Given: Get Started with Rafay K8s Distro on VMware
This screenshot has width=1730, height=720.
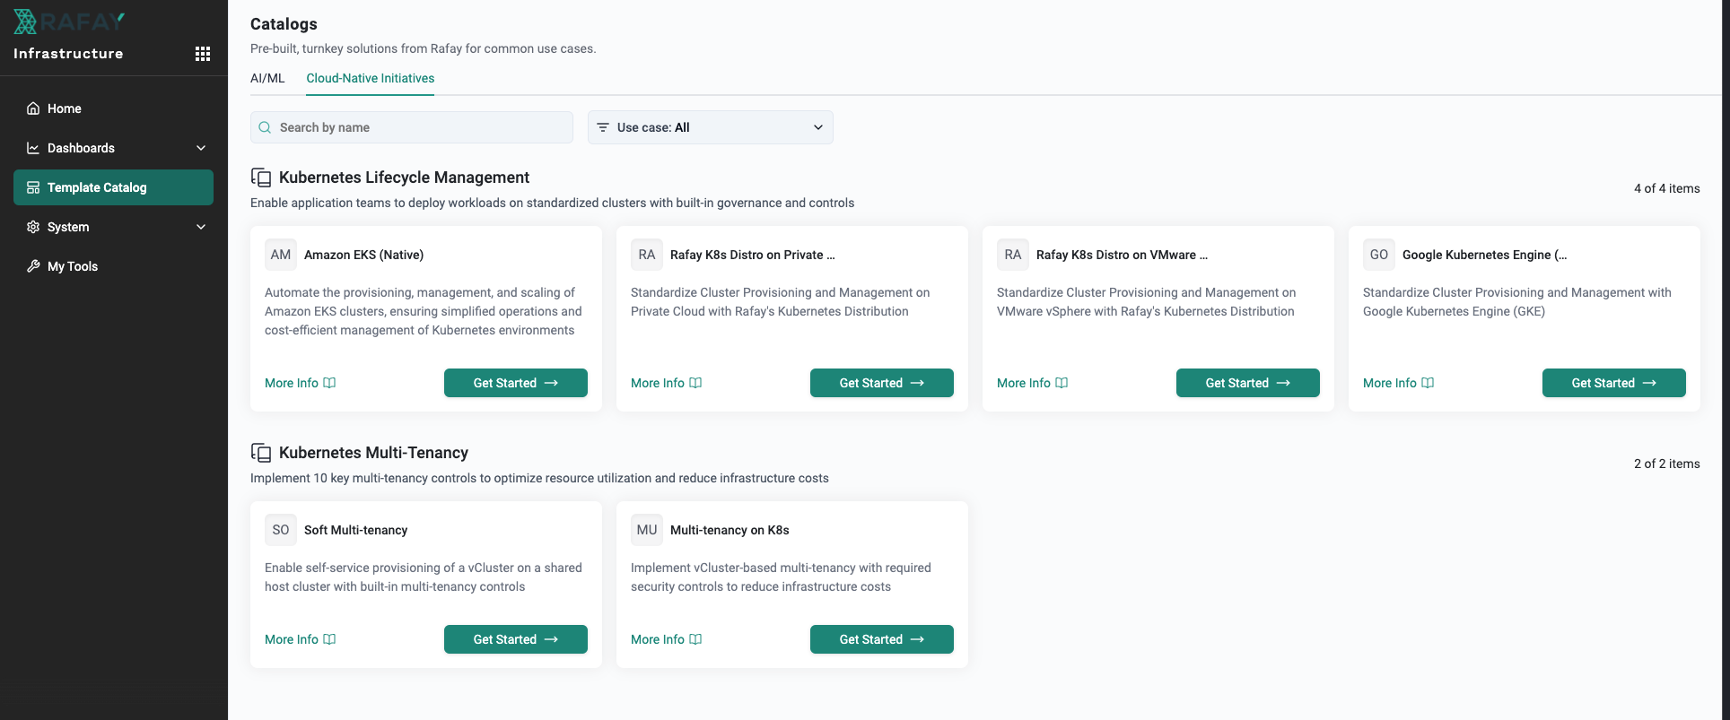Looking at the screenshot, I should coord(1248,383).
